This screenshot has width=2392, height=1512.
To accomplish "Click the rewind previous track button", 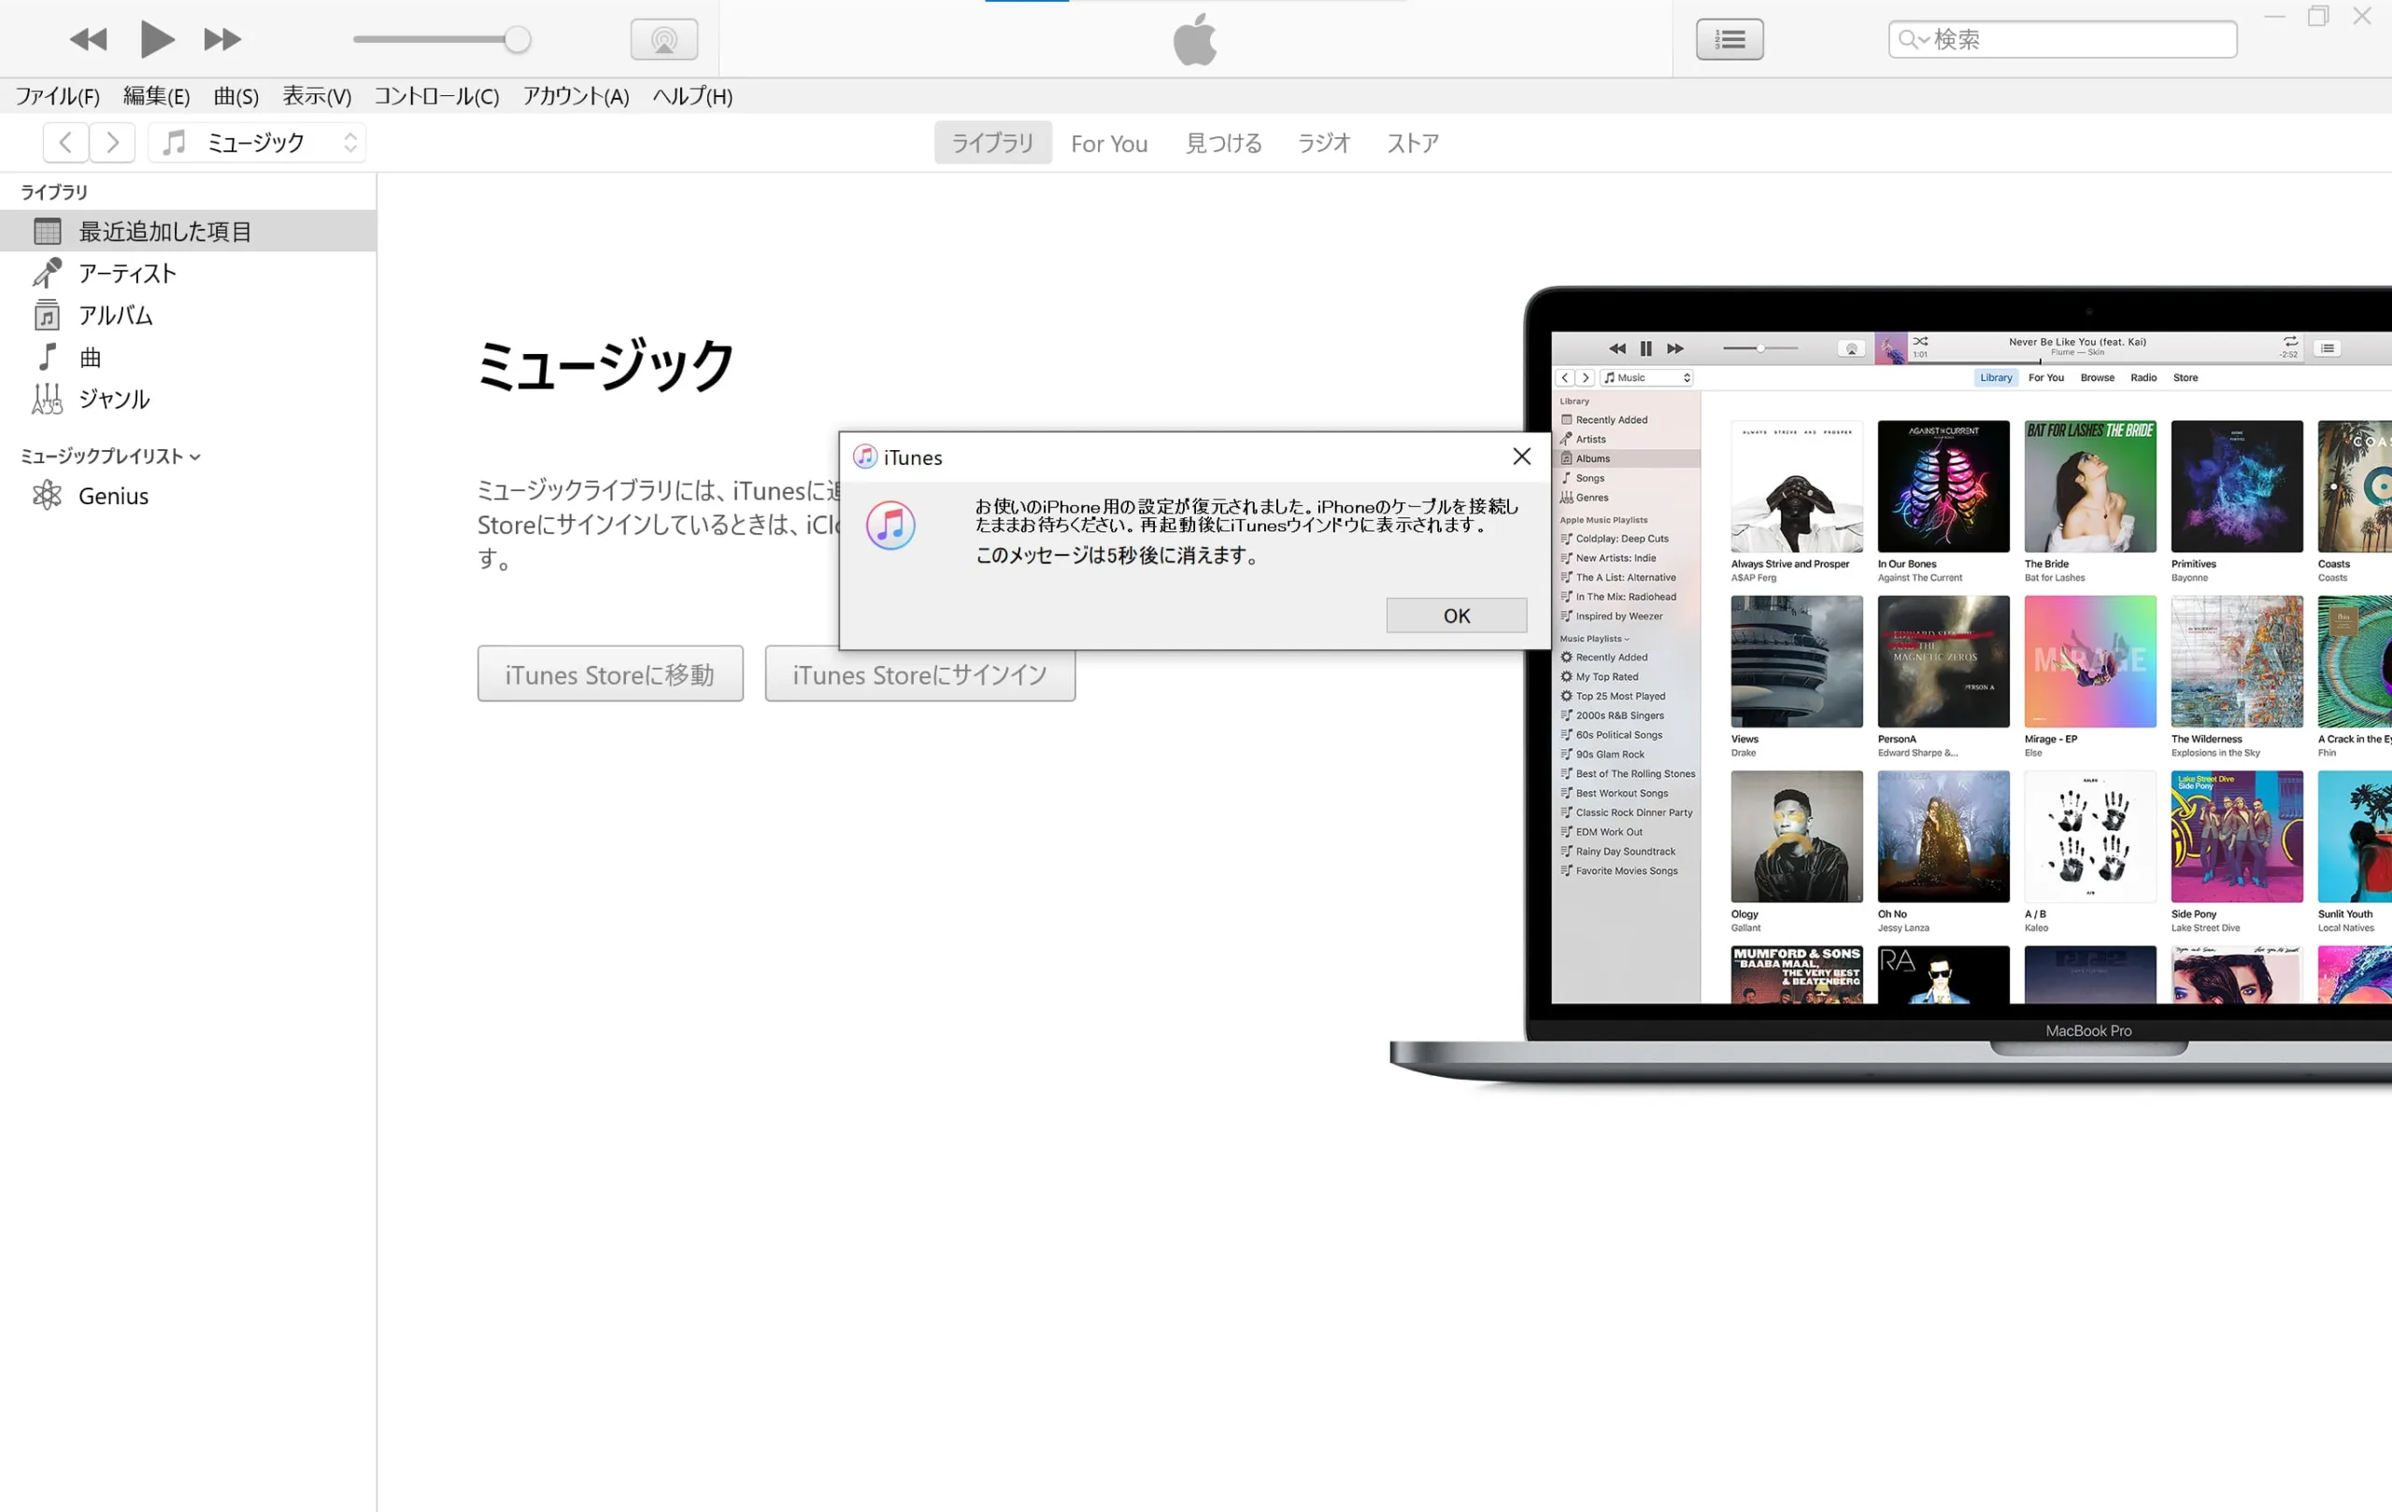I will point(88,40).
